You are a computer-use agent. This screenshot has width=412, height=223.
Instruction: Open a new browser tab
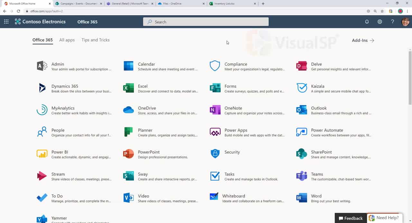[263, 4]
